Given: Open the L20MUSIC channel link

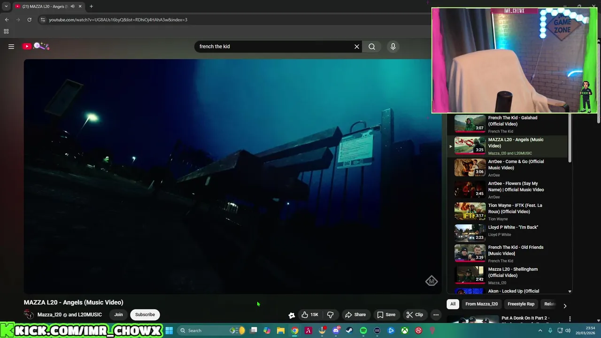Looking at the screenshot, I should (x=90, y=315).
